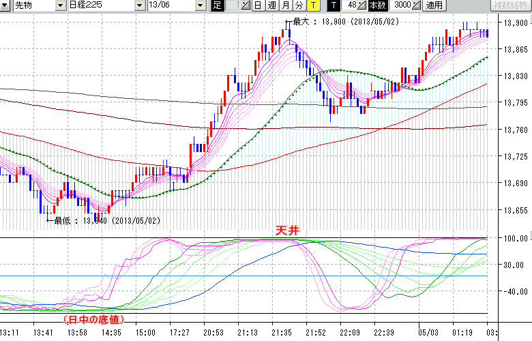Adjust the spinner beside the 足 field
Viewport: 532px width, 341px height.
point(247,5)
